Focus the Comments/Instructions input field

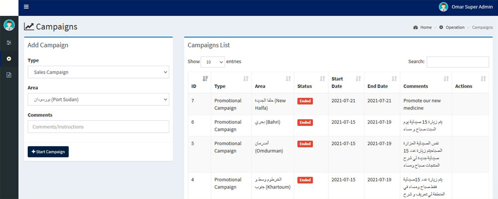[99, 127]
